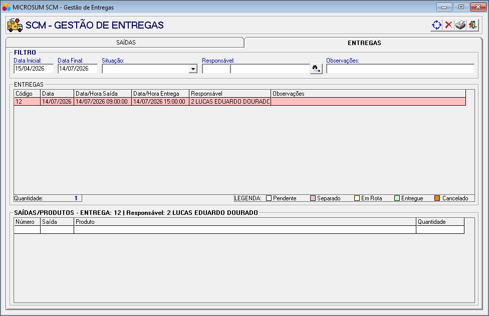
Task: Maximize the Gestão de Entregas window
Action: 461,7
